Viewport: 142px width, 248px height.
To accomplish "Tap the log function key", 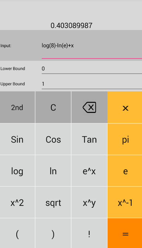I will 17,171.
